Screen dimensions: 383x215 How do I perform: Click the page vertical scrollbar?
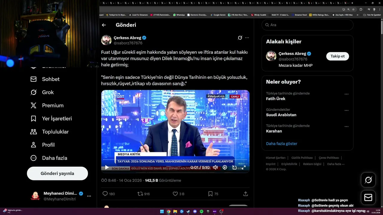point(382,27)
